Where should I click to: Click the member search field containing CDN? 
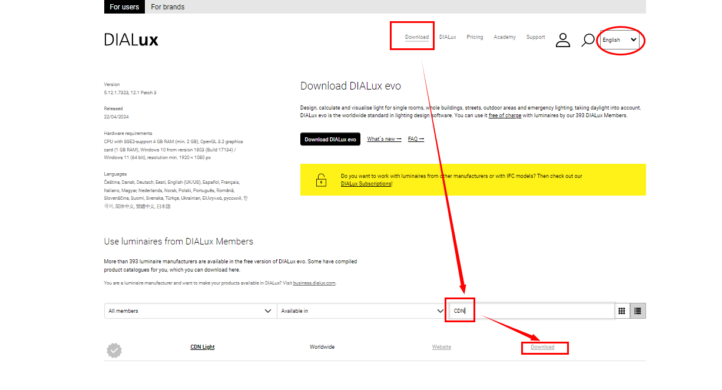pyautogui.click(x=530, y=310)
